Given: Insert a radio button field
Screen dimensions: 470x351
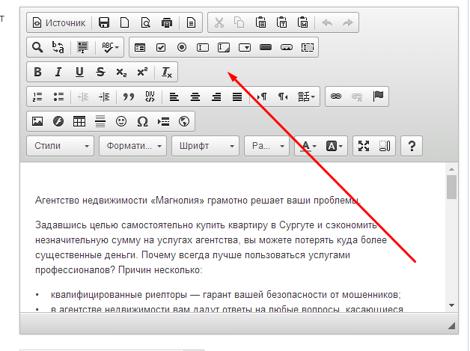Looking at the screenshot, I should 182,47.
